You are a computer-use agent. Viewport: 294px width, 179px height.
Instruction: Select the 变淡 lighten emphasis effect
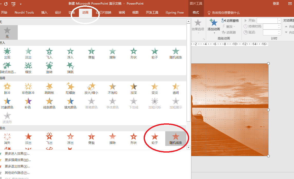tap(154, 89)
